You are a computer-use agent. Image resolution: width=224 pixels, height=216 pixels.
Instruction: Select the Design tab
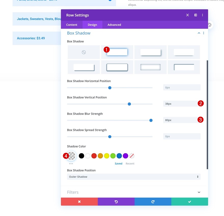pos(92,25)
